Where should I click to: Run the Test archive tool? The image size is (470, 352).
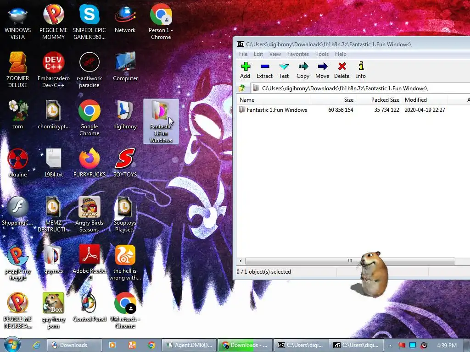tap(284, 70)
